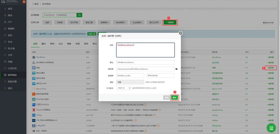
Task: Click the 五合一收款码 app icon
Action: [x=34, y=131]
